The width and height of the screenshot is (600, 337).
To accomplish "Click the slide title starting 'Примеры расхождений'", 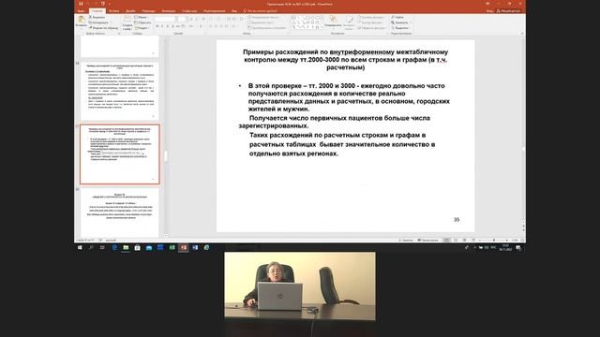I will click(x=346, y=60).
